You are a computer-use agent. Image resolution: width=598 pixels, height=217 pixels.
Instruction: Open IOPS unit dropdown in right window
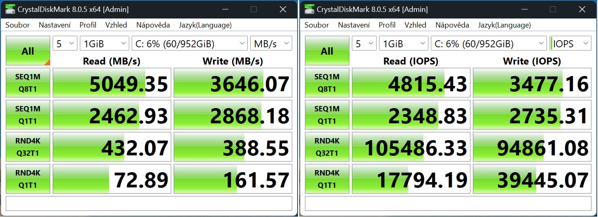[x=570, y=43]
